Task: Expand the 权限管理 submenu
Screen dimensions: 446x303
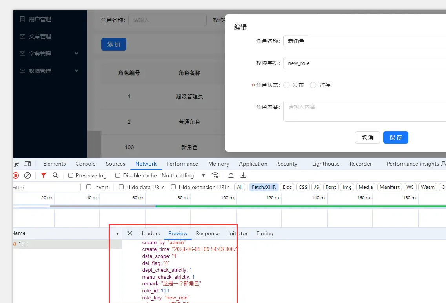Action: click(x=76, y=70)
